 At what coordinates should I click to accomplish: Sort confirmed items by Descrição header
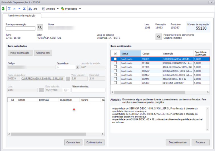click(178, 54)
